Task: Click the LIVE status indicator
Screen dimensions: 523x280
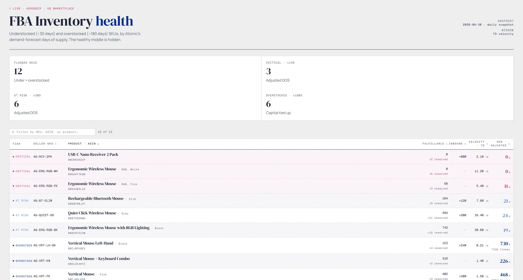Action: [x=15, y=8]
